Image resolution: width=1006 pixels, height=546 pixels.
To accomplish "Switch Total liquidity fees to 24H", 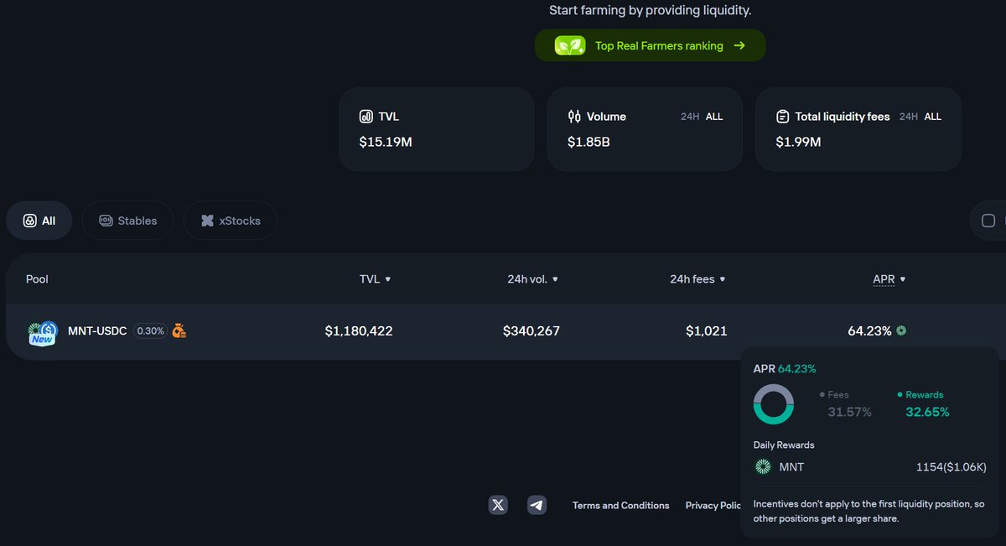I will (x=909, y=117).
